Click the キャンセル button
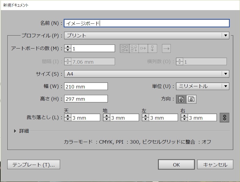This screenshot has height=182, width=240. [215, 165]
